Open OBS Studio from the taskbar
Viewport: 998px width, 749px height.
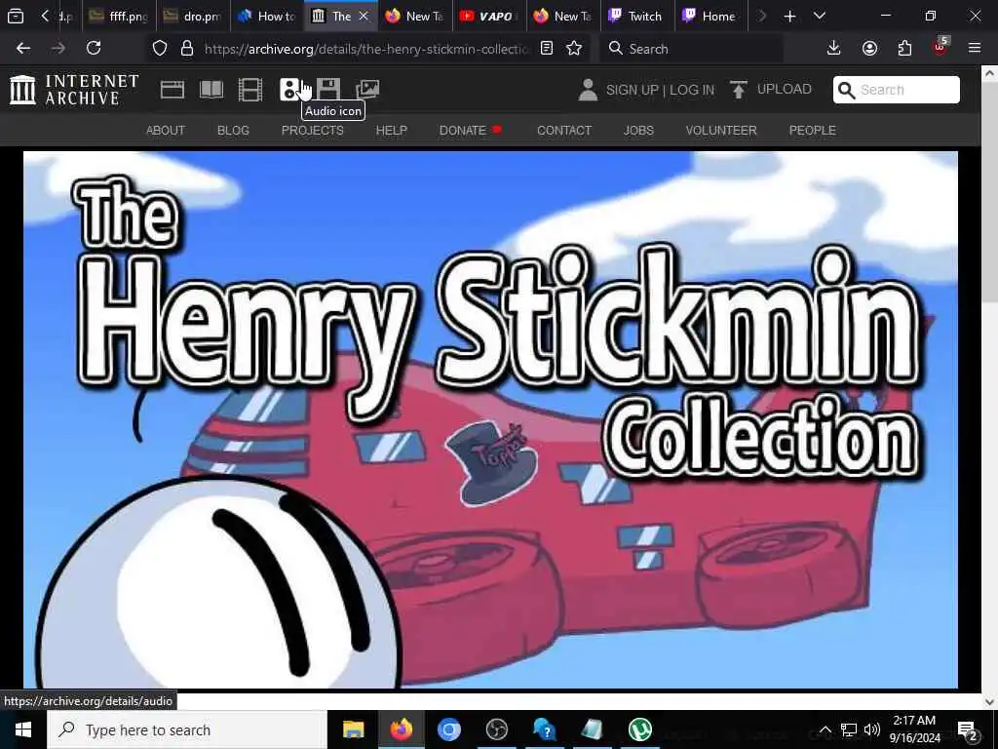pos(496,729)
